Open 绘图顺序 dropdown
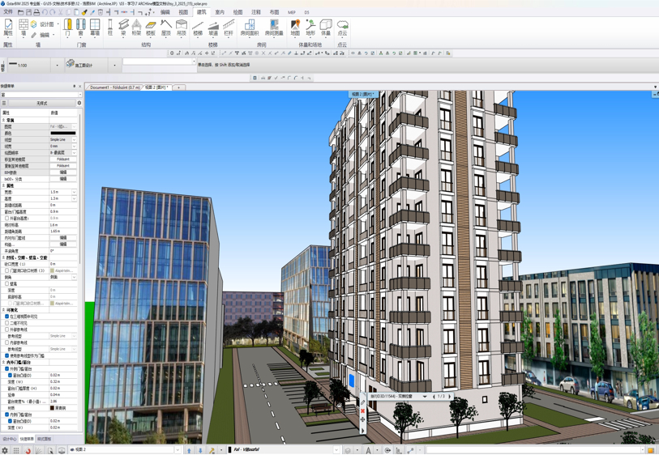This screenshot has width=659, height=455. click(74, 153)
